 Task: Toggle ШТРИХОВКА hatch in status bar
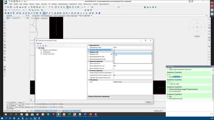pos(77,111)
